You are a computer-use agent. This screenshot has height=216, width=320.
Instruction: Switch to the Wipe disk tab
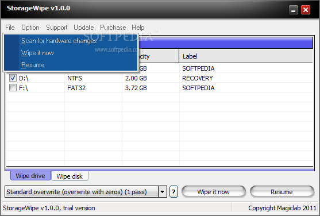coord(70,176)
